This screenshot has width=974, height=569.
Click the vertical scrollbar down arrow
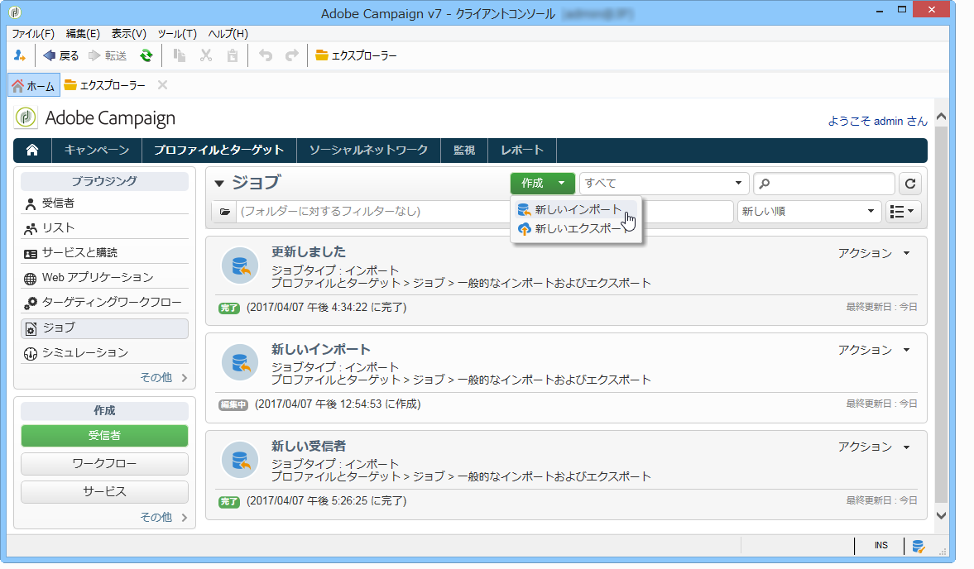click(941, 515)
